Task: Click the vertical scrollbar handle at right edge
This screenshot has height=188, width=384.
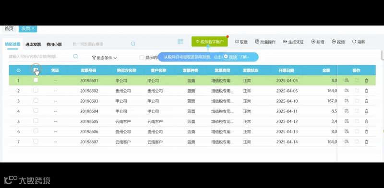Action: click(x=383, y=55)
